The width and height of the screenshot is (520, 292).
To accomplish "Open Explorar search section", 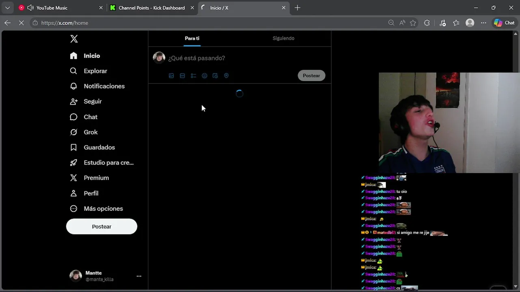I will 89,71.
